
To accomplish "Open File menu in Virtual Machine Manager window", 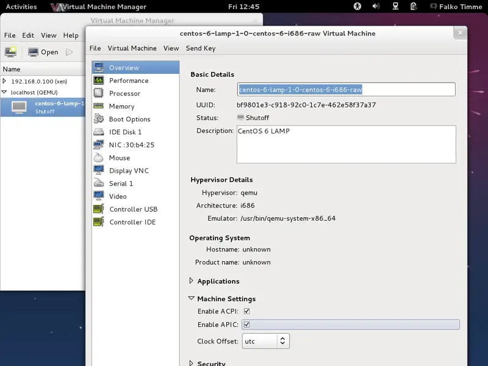I will pos(10,35).
